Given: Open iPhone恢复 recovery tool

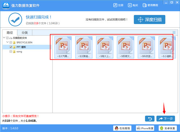Looking at the screenshot, I should (145, 128).
